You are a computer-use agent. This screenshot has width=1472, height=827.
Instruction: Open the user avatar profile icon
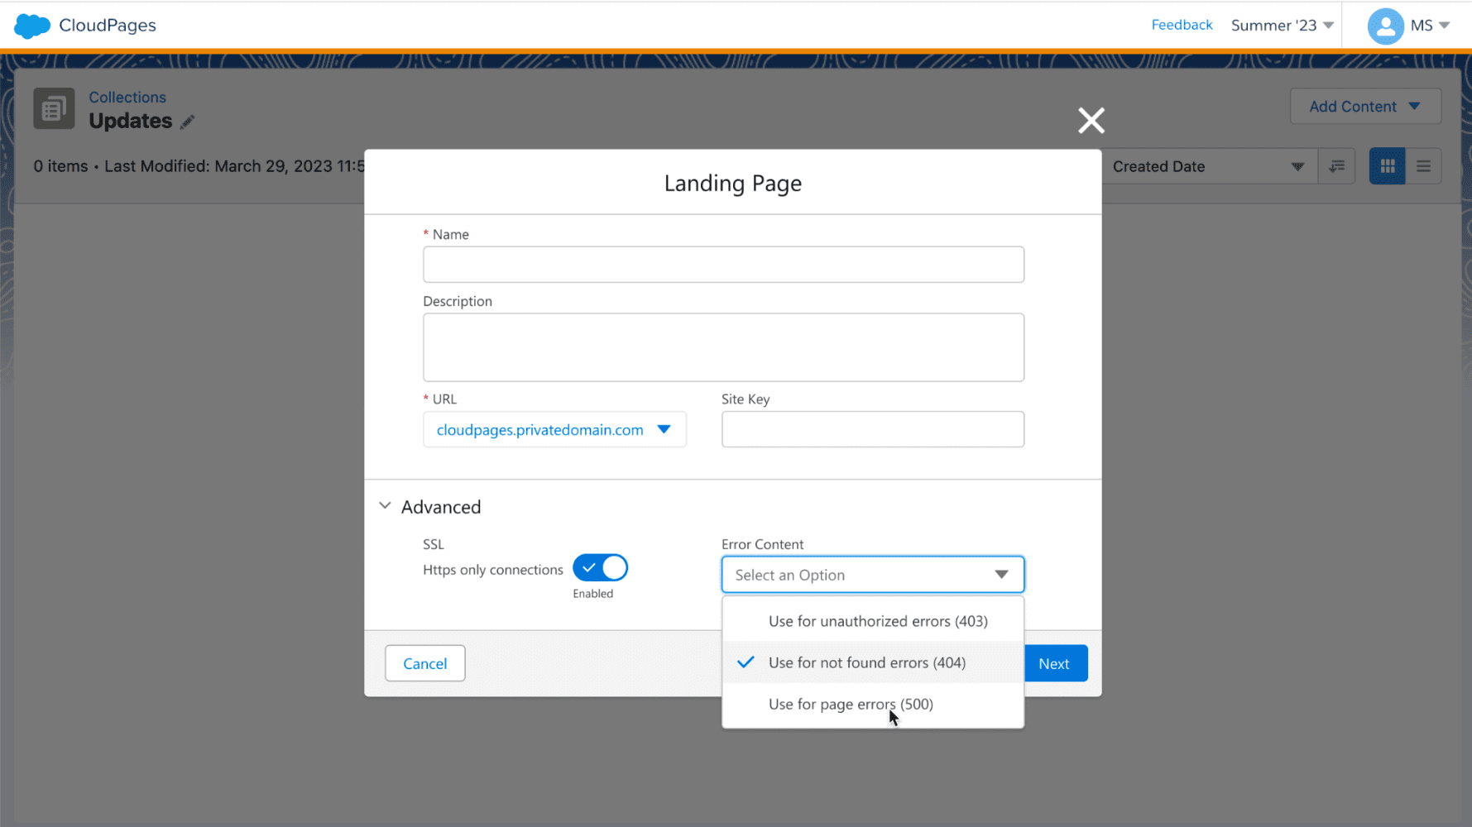pyautogui.click(x=1385, y=26)
